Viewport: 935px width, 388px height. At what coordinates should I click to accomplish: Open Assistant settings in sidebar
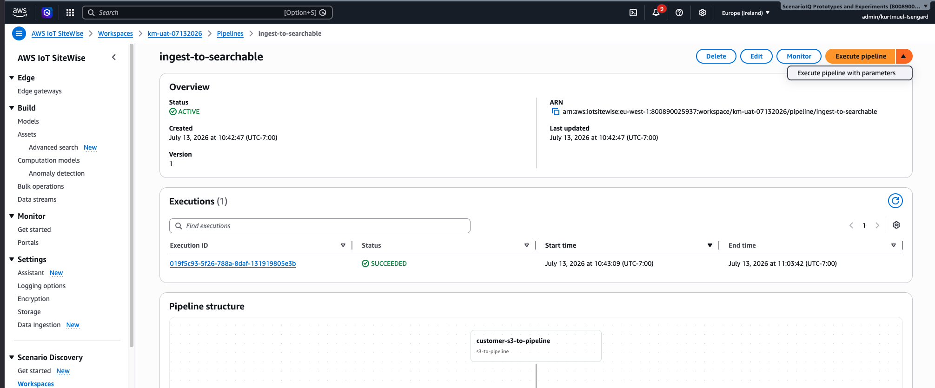click(31, 273)
